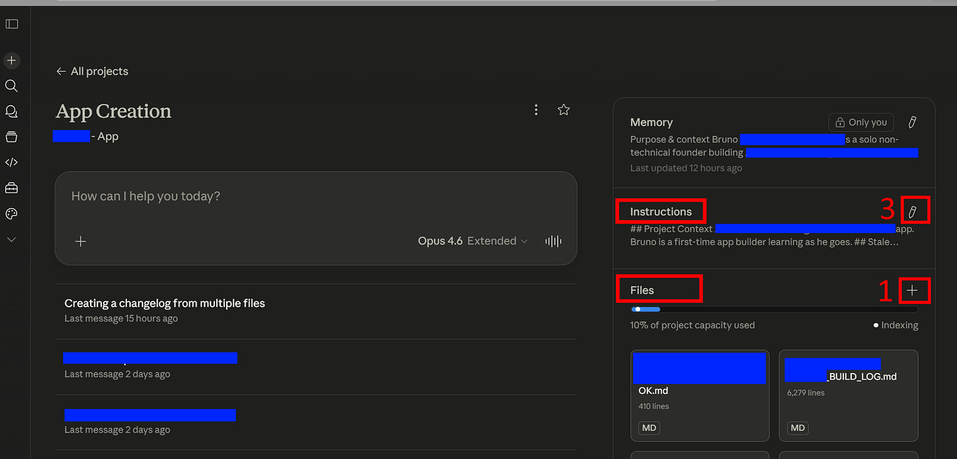The image size is (957, 459).
Task: Start a new chat with plus icon in sidebar
Action: [11, 60]
